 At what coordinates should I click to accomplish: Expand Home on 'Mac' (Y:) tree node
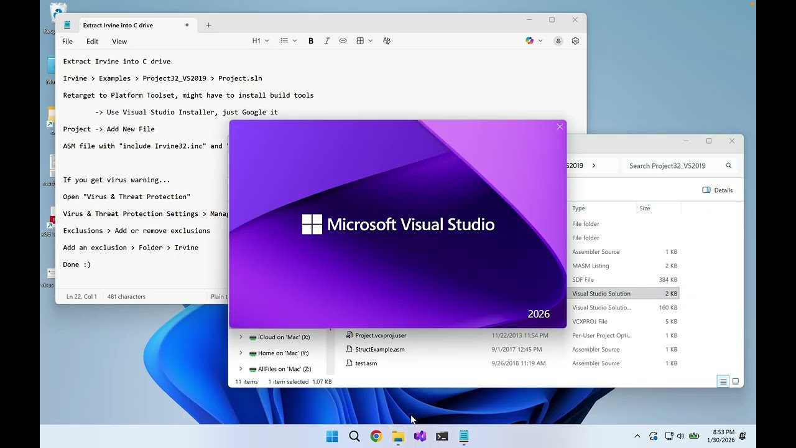(x=241, y=353)
